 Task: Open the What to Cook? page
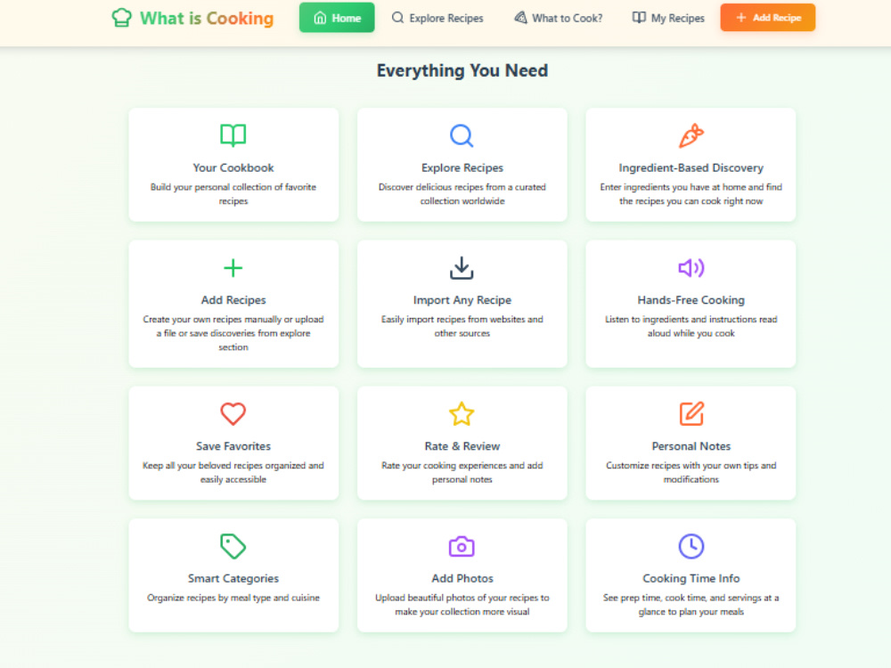(559, 18)
